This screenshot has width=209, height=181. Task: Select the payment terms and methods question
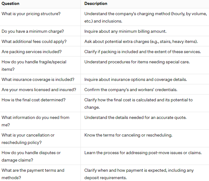click(x=33, y=174)
